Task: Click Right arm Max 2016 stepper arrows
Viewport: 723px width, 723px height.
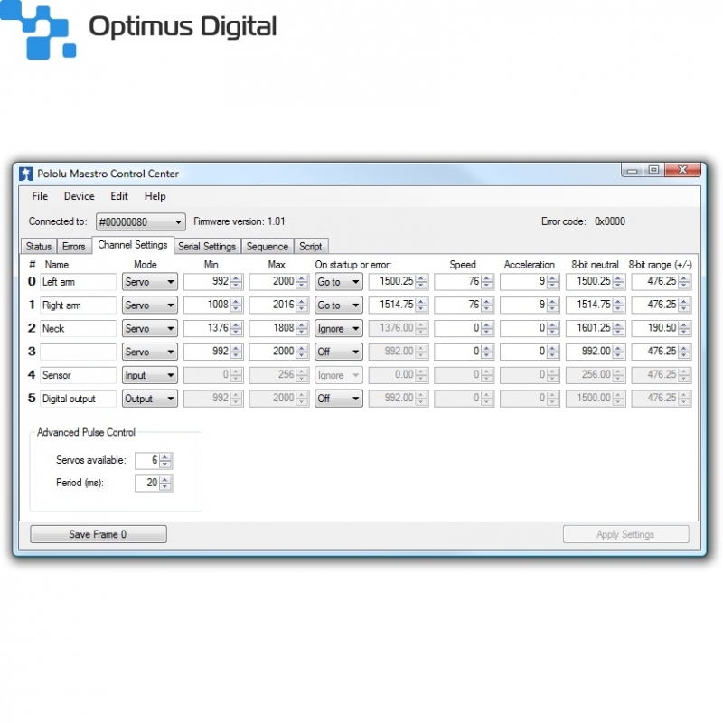Action: (302, 305)
